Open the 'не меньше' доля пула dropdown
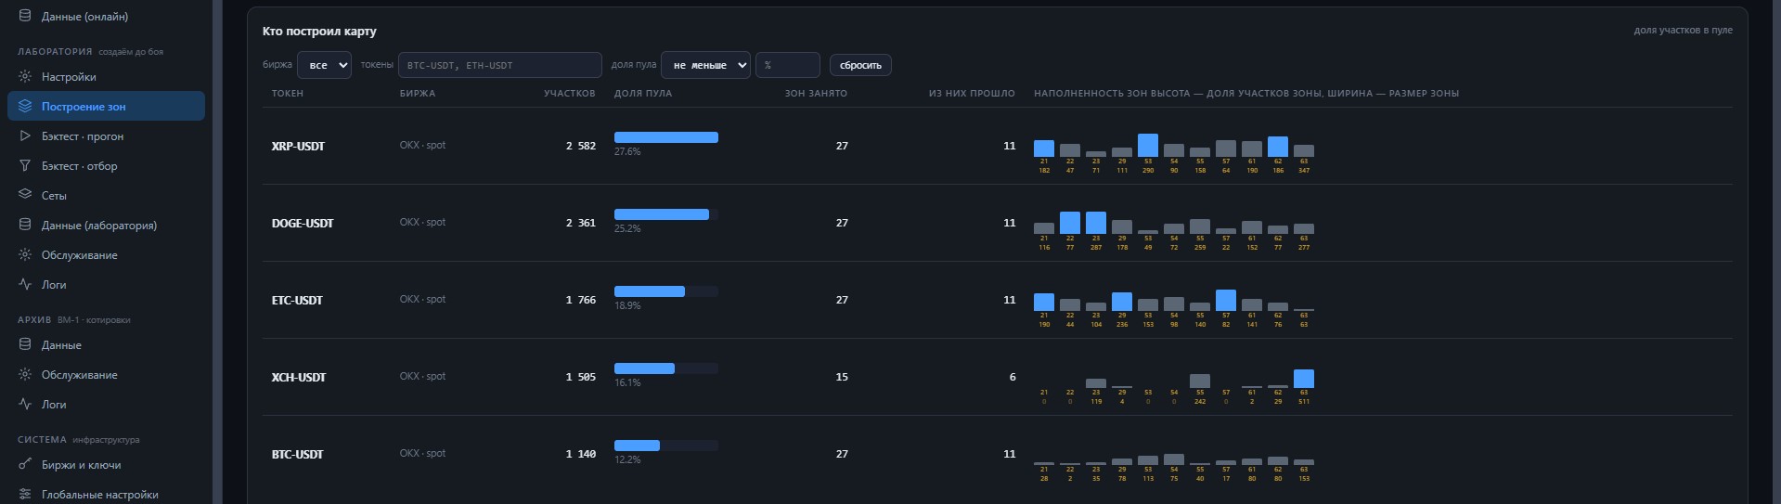 [x=705, y=65]
